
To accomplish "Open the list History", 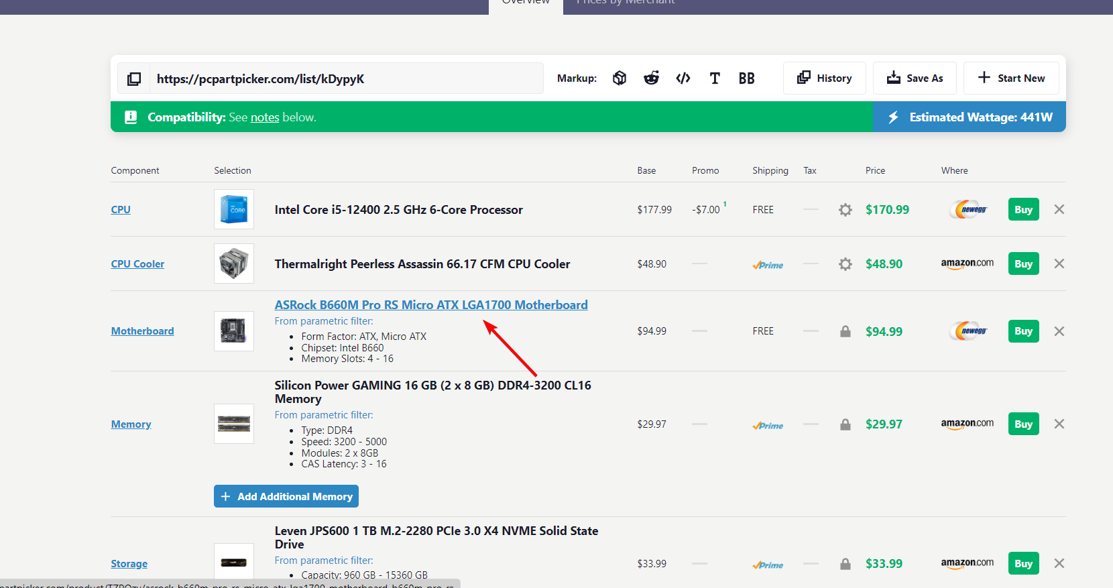I will (825, 78).
